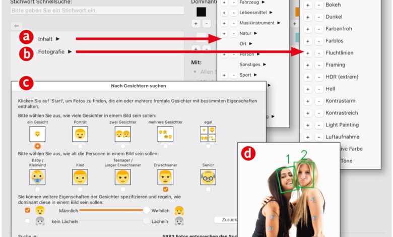Click the grey face icon right of 'Lächeln'
Viewport: 393px width, 237px height.
pyautogui.click(x=179, y=221)
